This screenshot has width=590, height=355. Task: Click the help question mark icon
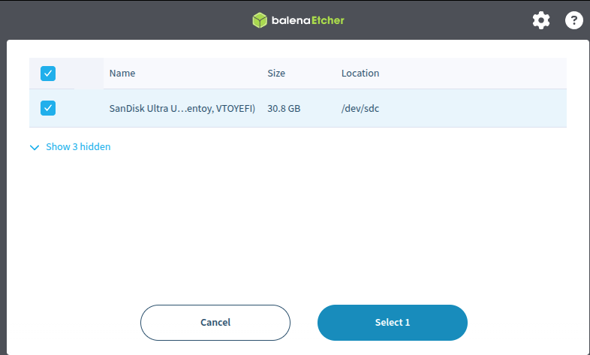tap(573, 20)
